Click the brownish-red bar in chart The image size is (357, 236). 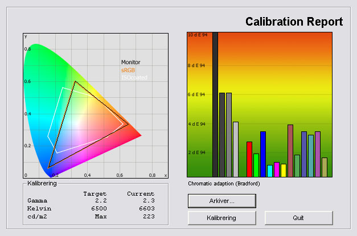click(x=290, y=151)
